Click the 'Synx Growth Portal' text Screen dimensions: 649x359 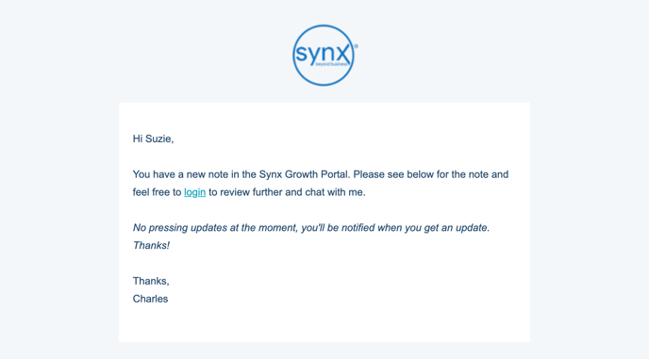[305, 174]
